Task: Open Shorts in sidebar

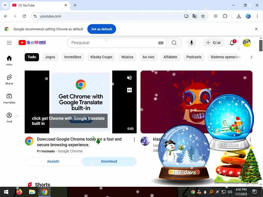Action: click(9, 80)
